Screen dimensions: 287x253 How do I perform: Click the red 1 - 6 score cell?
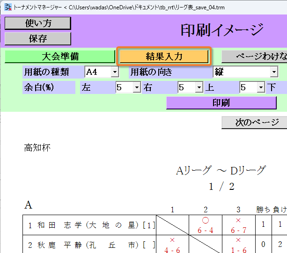(x=238, y=245)
